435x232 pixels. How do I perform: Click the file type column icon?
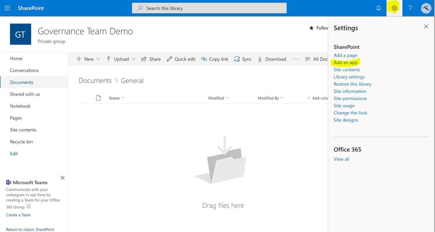pos(98,98)
